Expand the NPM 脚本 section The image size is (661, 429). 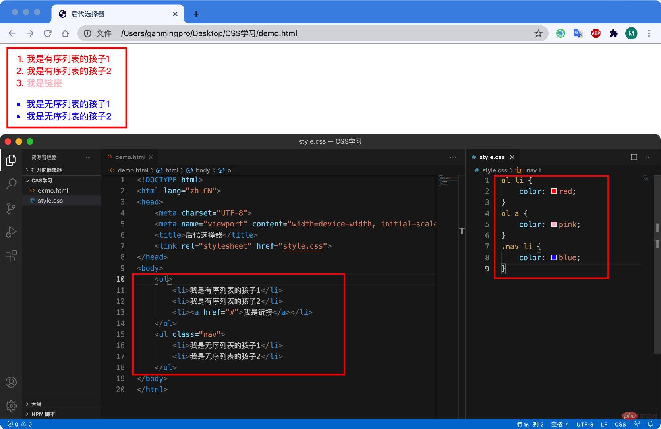click(62, 414)
